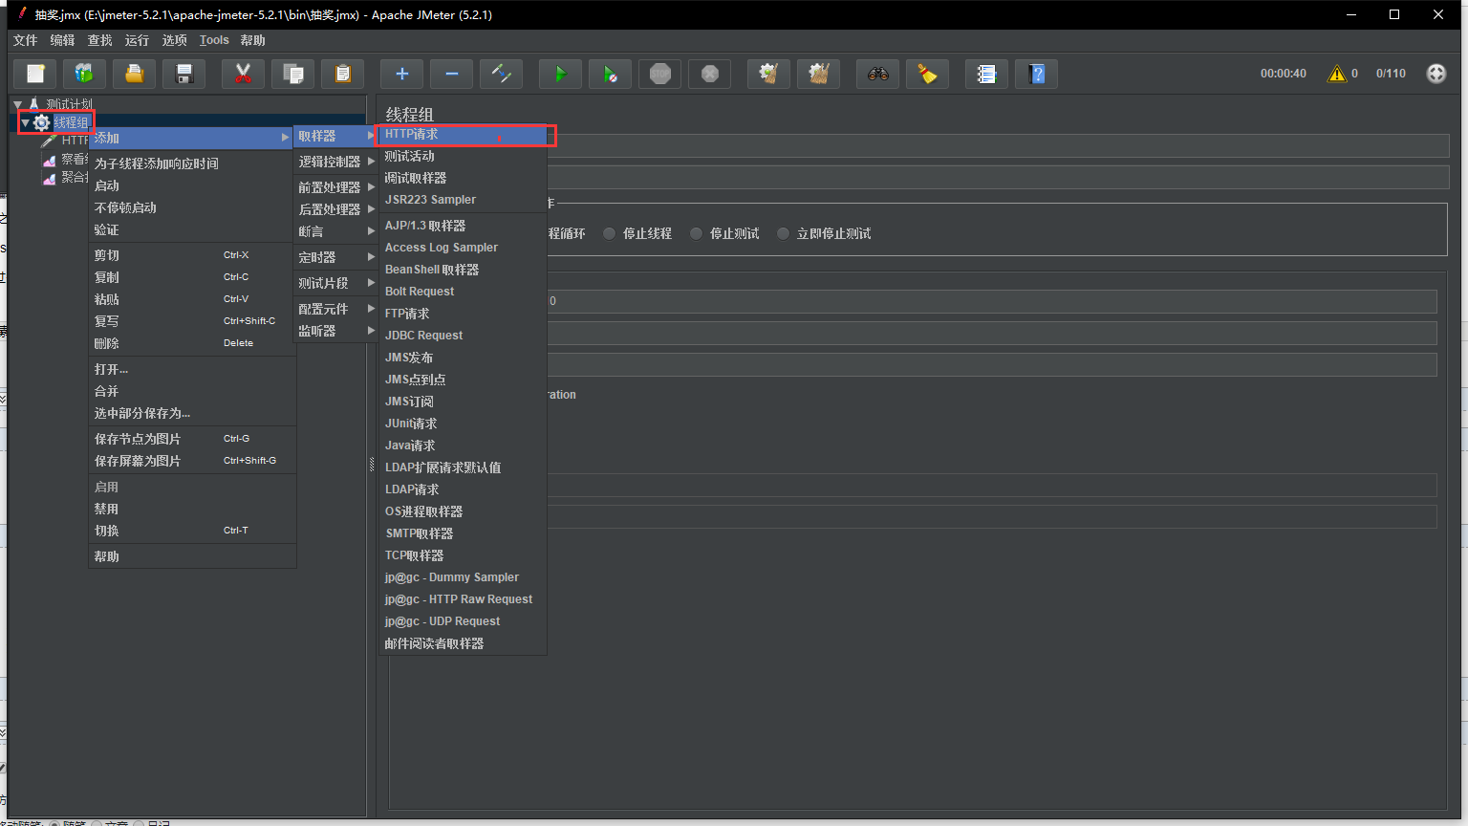The height and width of the screenshot is (826, 1468).
Task: Click the plus Expand All toolbar icon
Action: (x=402, y=74)
